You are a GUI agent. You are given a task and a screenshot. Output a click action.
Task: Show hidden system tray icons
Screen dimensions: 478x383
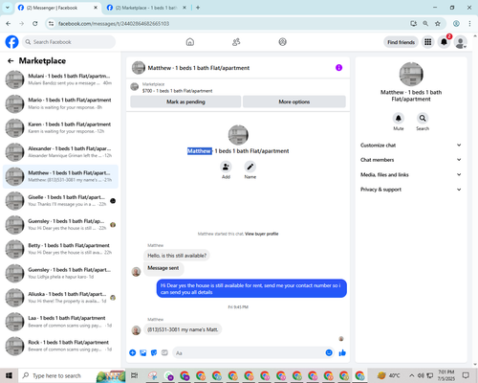412,375
